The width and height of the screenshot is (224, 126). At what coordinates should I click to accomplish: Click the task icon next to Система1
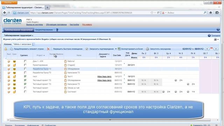tap(65, 92)
